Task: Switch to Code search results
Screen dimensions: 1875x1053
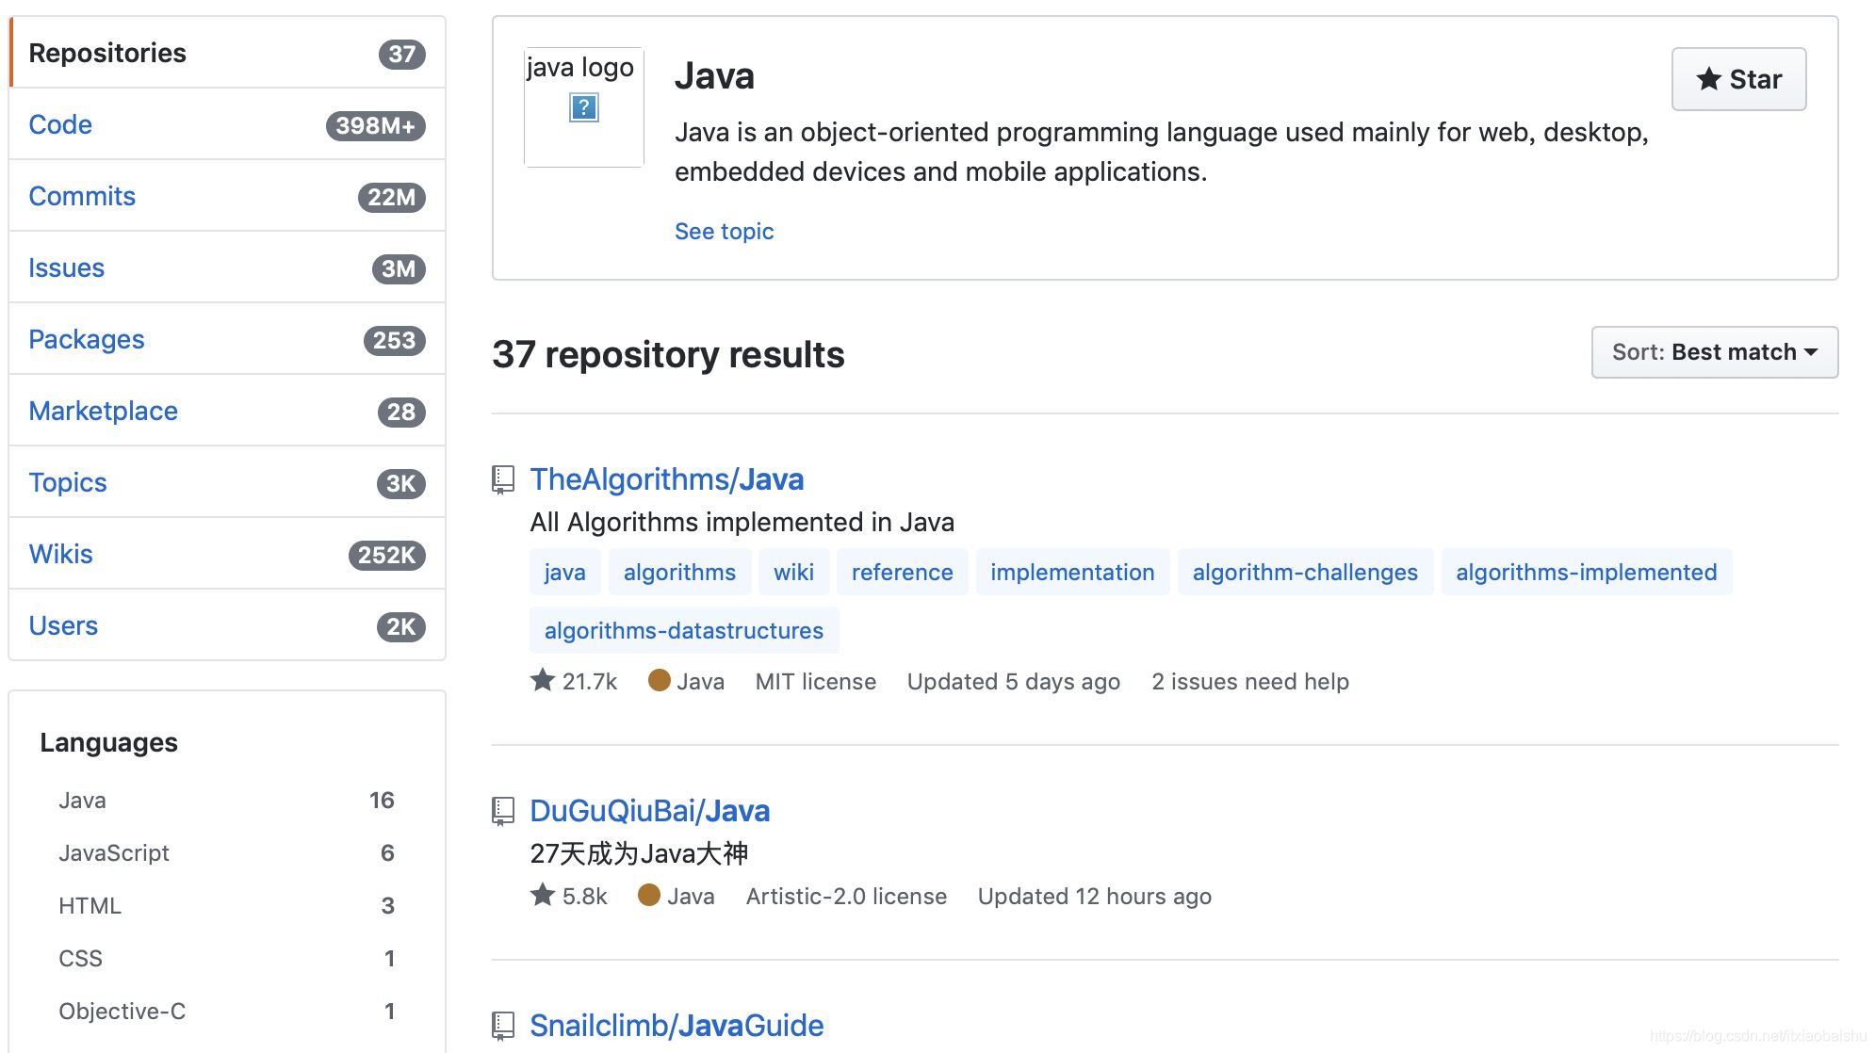Action: [x=227, y=124]
